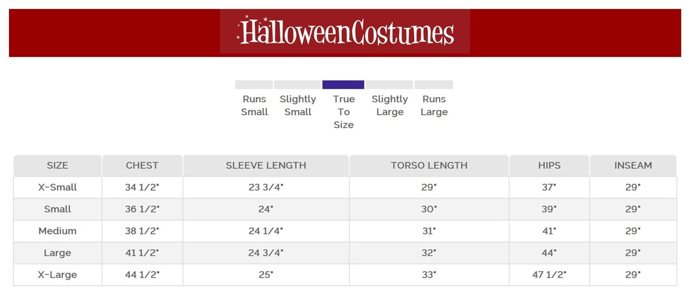The width and height of the screenshot is (689, 299).
Task: Select the X-Large size row label
Action: point(57,275)
